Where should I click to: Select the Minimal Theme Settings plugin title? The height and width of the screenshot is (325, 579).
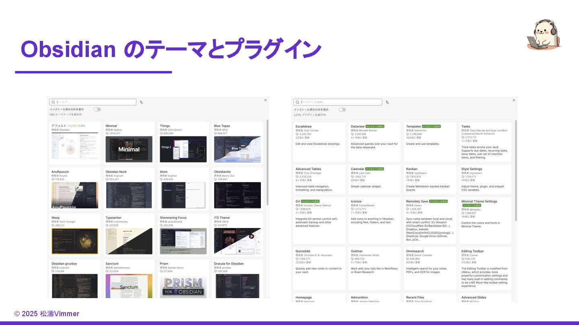pyautogui.click(x=479, y=201)
